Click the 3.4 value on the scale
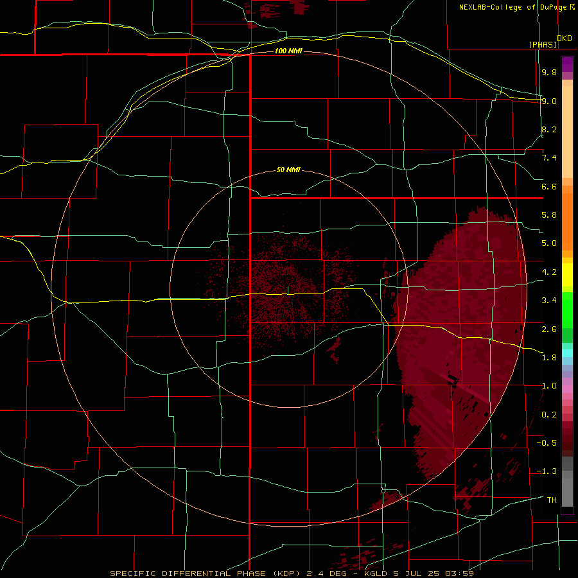The image size is (578, 578). tap(549, 301)
